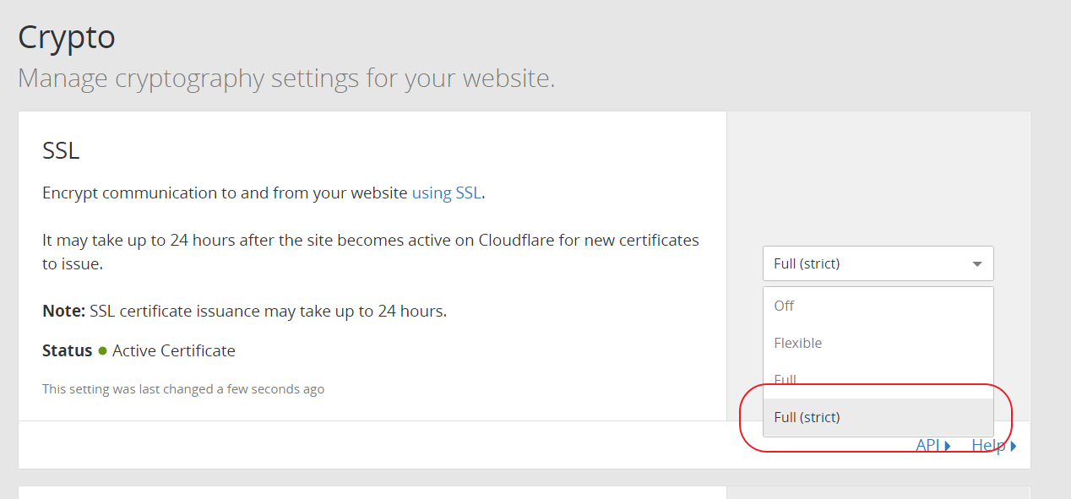Click the "Active Certificate" status text
The width and height of the screenshot is (1071, 499).
pos(174,350)
